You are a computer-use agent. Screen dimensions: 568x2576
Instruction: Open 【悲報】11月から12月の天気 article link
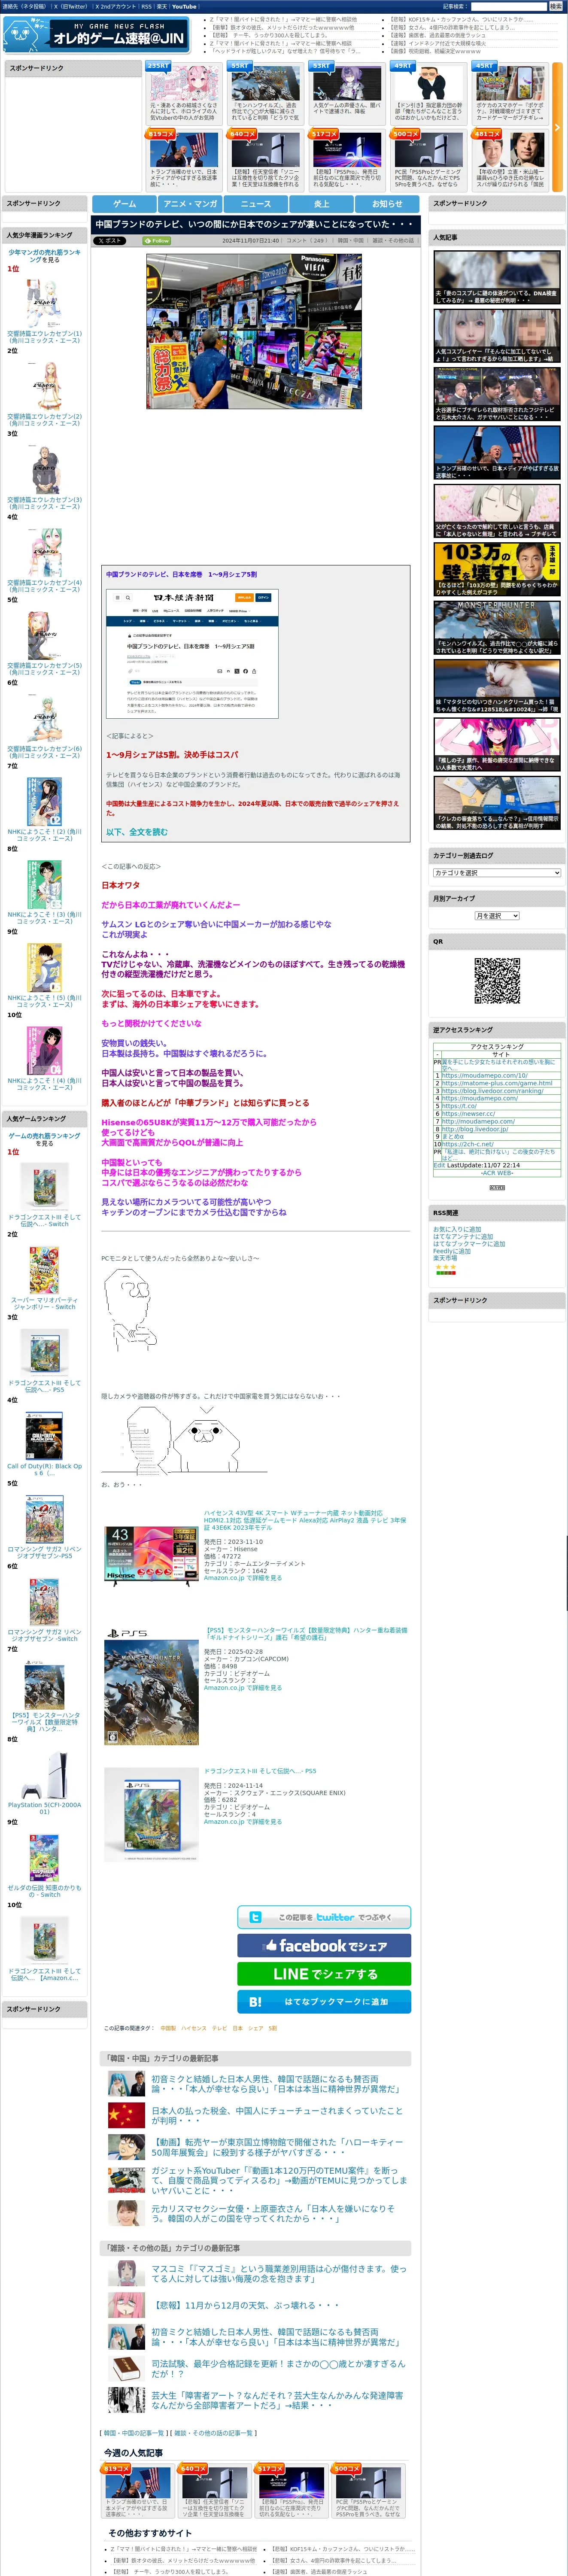point(245,2305)
